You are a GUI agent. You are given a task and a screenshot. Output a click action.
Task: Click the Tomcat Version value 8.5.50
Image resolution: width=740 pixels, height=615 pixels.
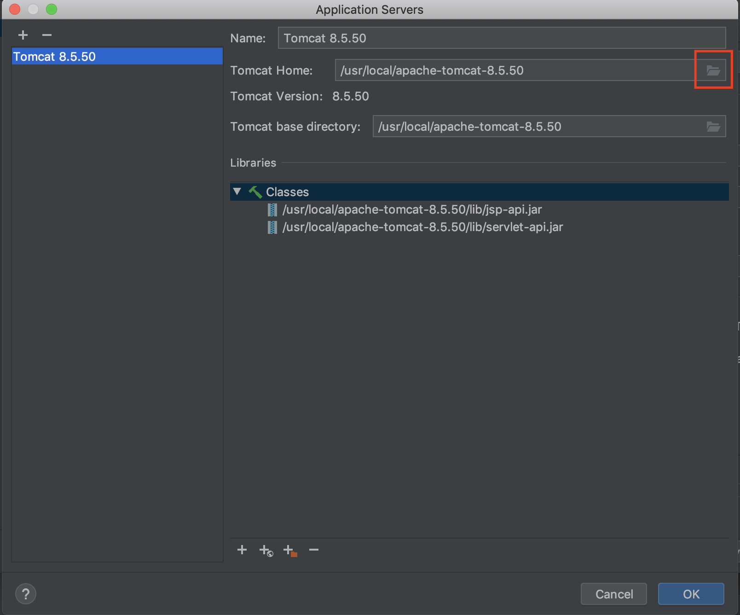pos(351,96)
